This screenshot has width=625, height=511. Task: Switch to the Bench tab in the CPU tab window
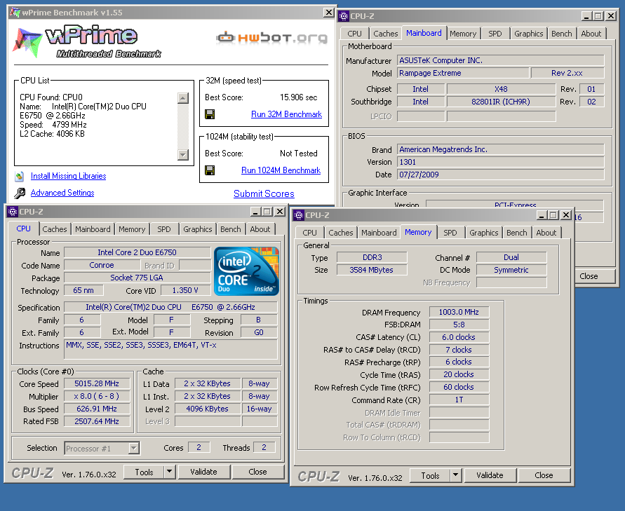pos(230,229)
